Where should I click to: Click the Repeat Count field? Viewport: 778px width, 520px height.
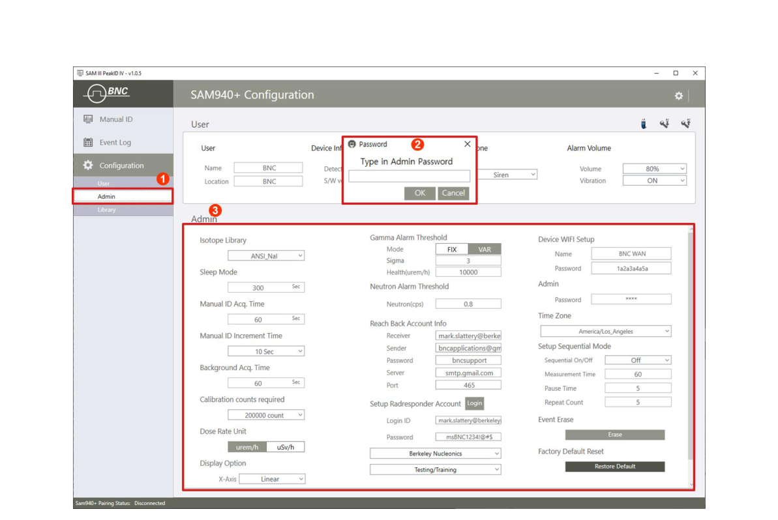click(x=638, y=402)
